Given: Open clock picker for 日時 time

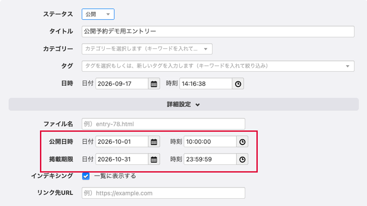Looking at the screenshot, I should click(238, 83).
